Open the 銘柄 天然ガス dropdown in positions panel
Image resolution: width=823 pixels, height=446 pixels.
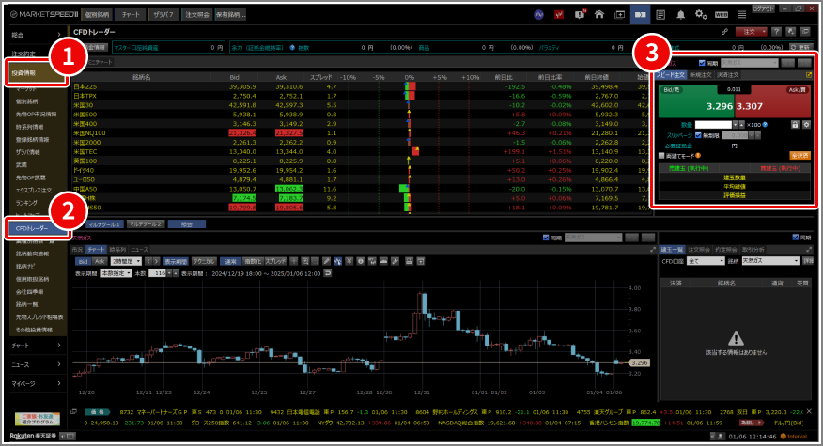click(x=770, y=261)
